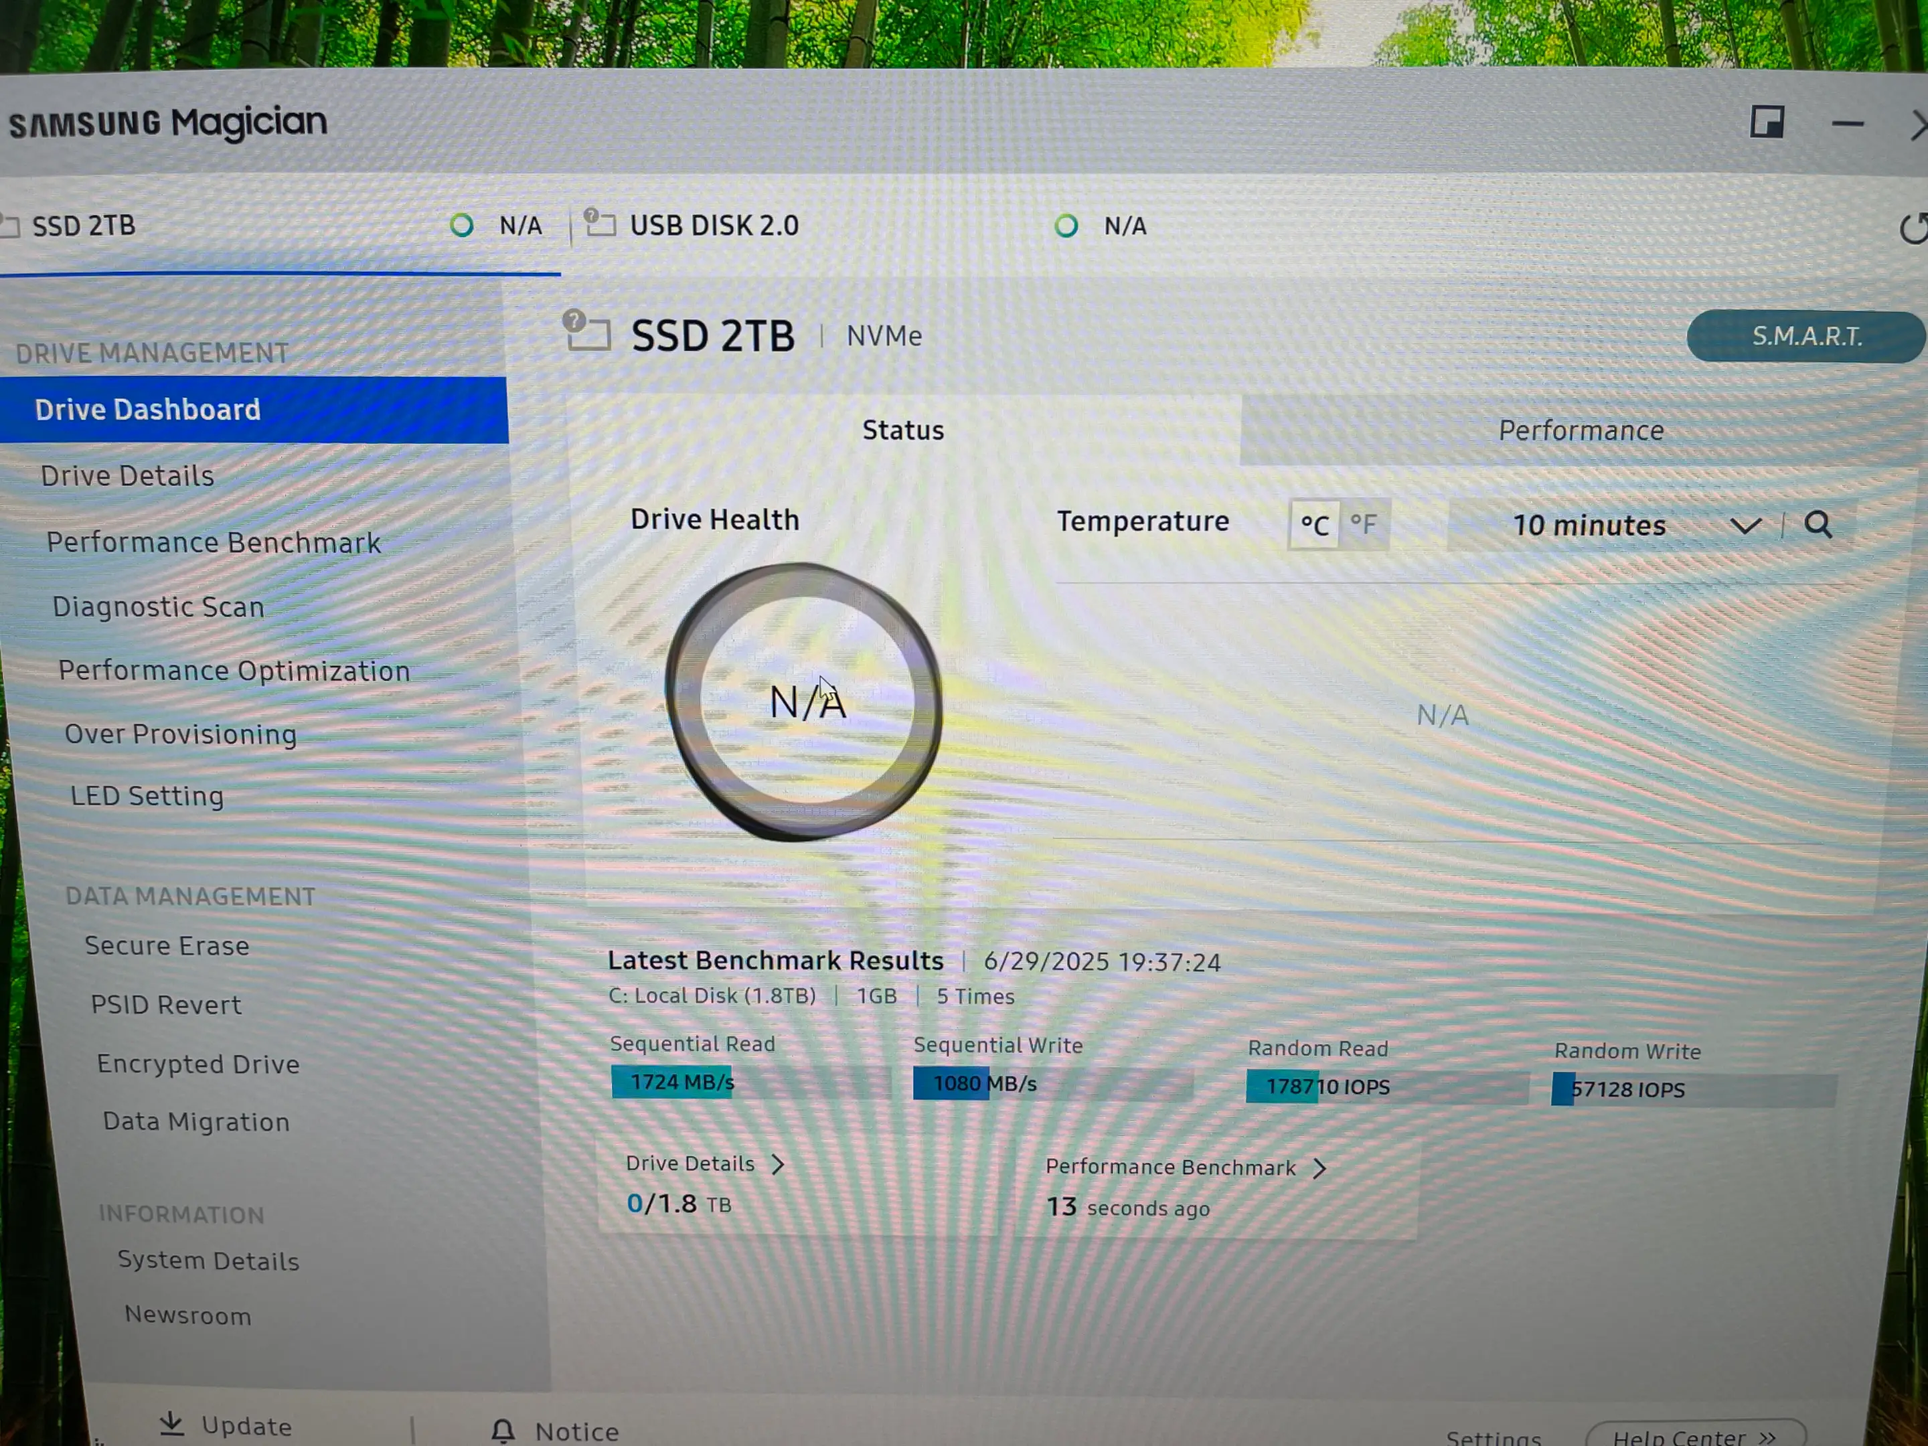Open Diagnostic Scan in the sidebar
Screen dimensions: 1928x1446
click(158, 607)
